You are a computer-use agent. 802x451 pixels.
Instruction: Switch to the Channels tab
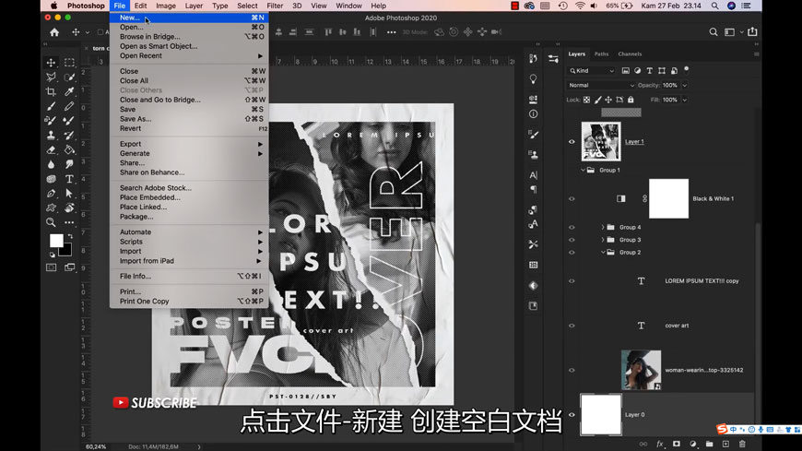click(630, 54)
